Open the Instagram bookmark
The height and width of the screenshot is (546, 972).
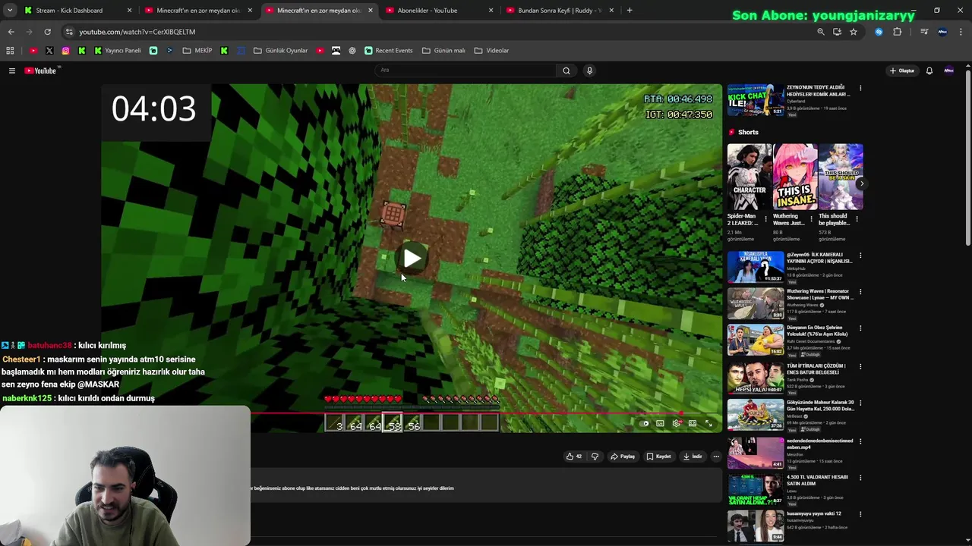pos(65,51)
